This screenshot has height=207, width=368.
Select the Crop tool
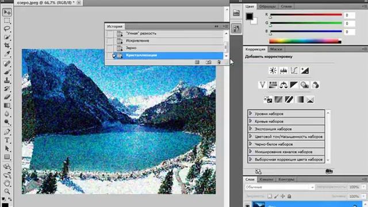click(7, 45)
